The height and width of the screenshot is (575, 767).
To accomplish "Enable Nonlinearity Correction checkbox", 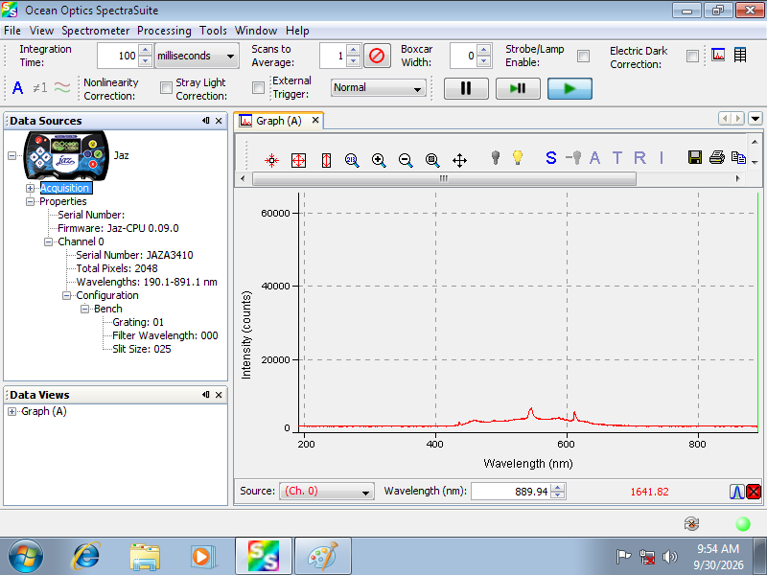I will 166,87.
